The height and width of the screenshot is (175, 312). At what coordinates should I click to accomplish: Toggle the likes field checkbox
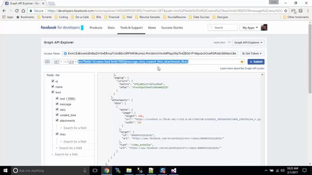tap(57, 134)
